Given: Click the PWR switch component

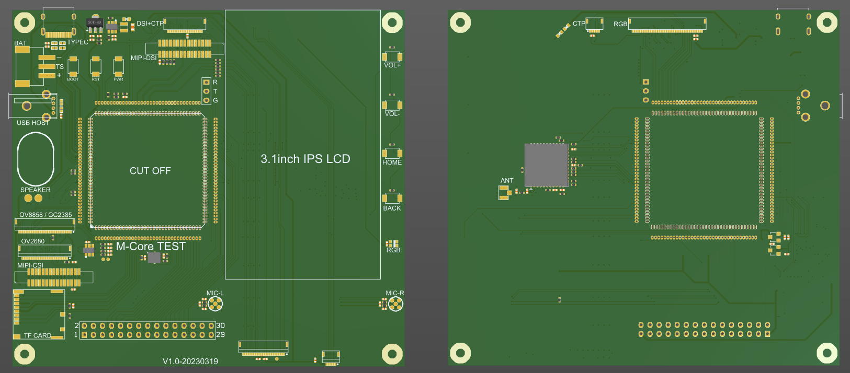Looking at the screenshot, I should coord(119,67).
